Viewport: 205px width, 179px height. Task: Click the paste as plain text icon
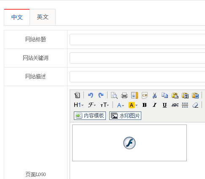point(185,95)
